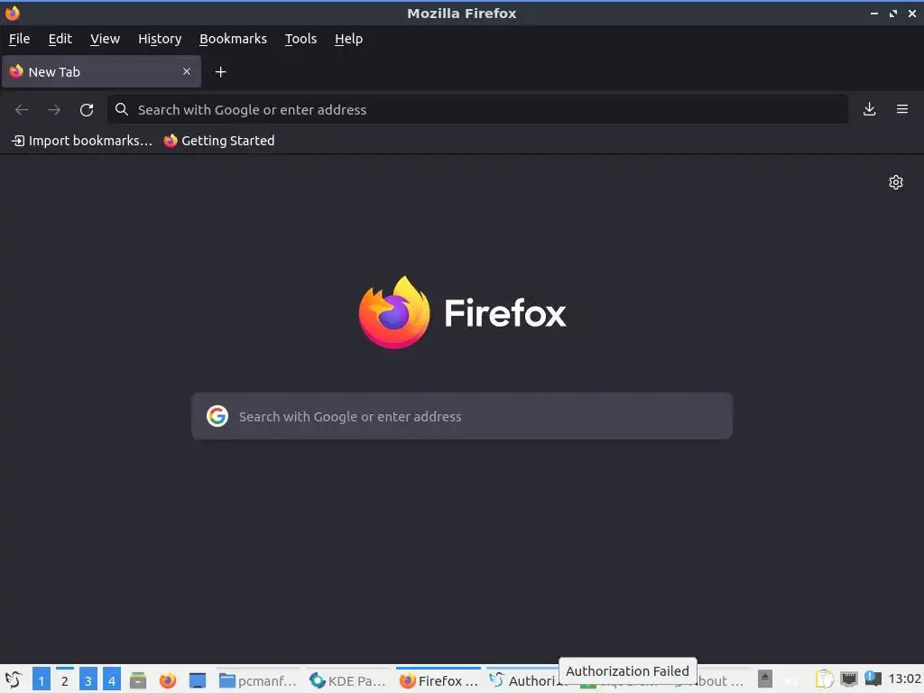Launch Firefox from taskbar quick launch
This screenshot has width=924, height=693.
(x=168, y=680)
